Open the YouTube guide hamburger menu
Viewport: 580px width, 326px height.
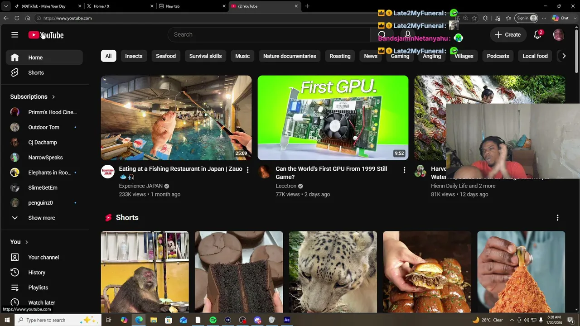[14, 35]
